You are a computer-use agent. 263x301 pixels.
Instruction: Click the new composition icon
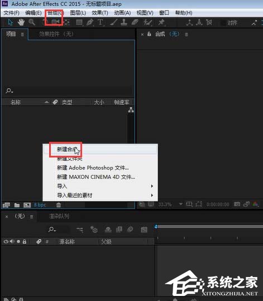pyautogui.click(x=27, y=205)
